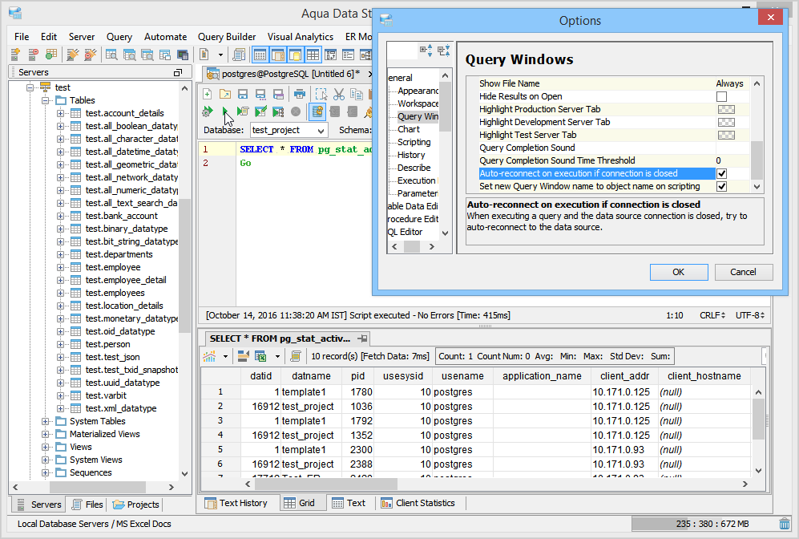Click the restore panel icon in Servers header
This screenshot has height=539, width=799.
coord(178,73)
